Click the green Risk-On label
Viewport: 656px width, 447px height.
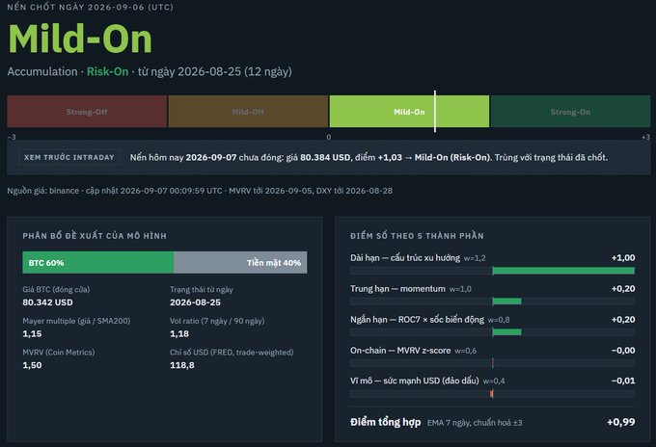pyautogui.click(x=107, y=71)
